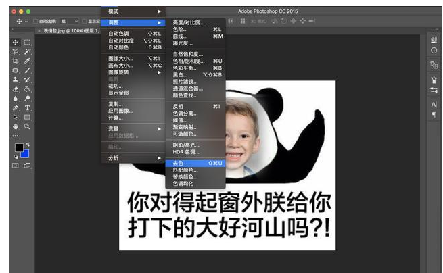Viewport: 443px width, 273px height.
Task: Expand the 模式 submenu
Action: pyautogui.click(x=133, y=11)
